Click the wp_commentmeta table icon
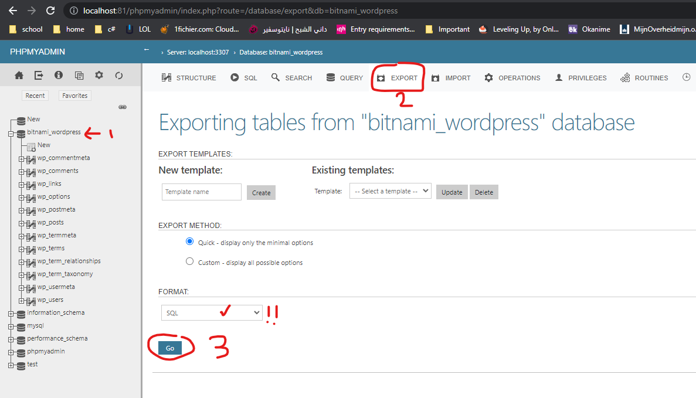The width and height of the screenshot is (696, 398). point(30,159)
